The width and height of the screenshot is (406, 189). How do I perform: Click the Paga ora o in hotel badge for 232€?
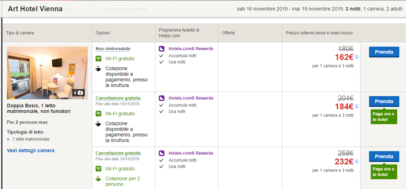383,172
